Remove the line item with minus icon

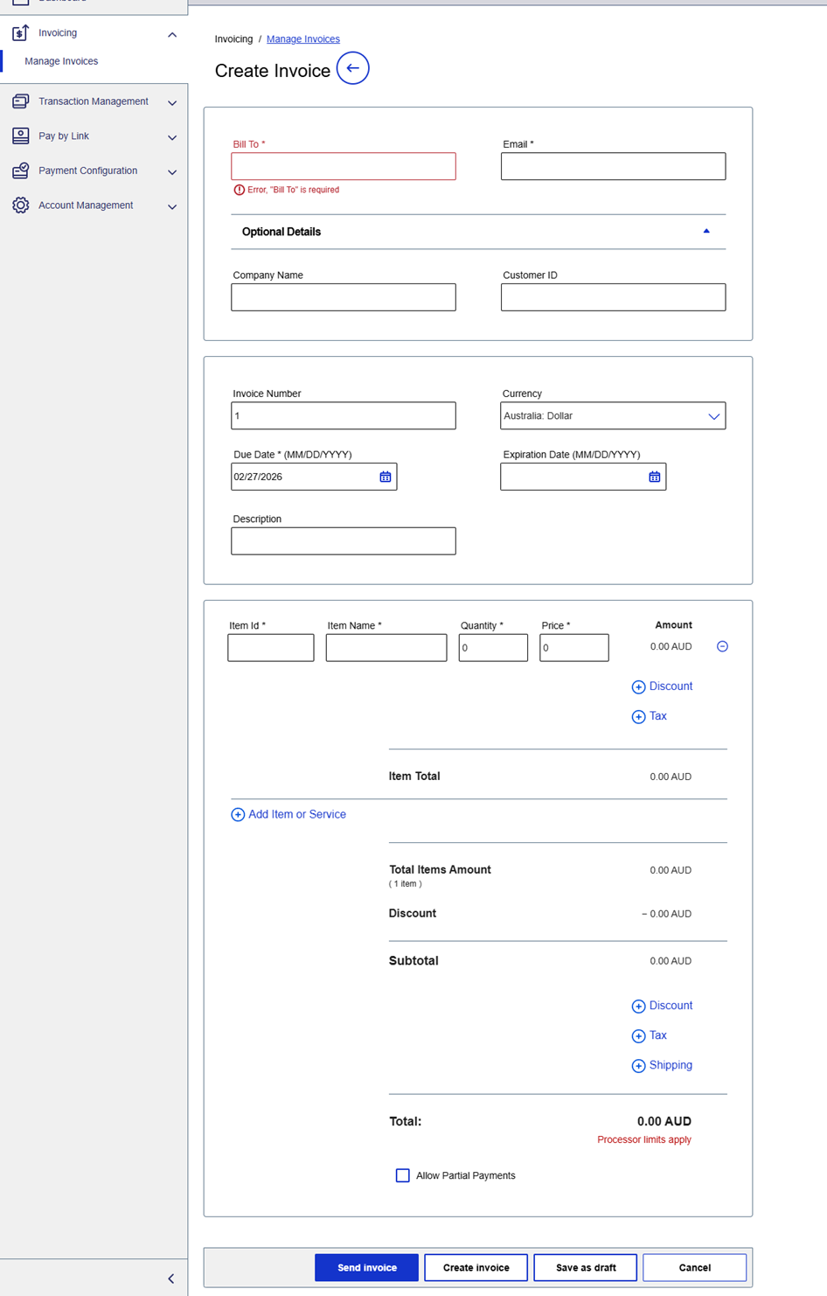coord(722,646)
